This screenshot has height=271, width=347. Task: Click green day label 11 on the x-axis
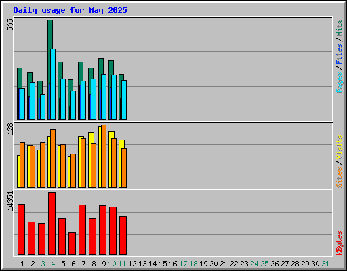point(122,264)
